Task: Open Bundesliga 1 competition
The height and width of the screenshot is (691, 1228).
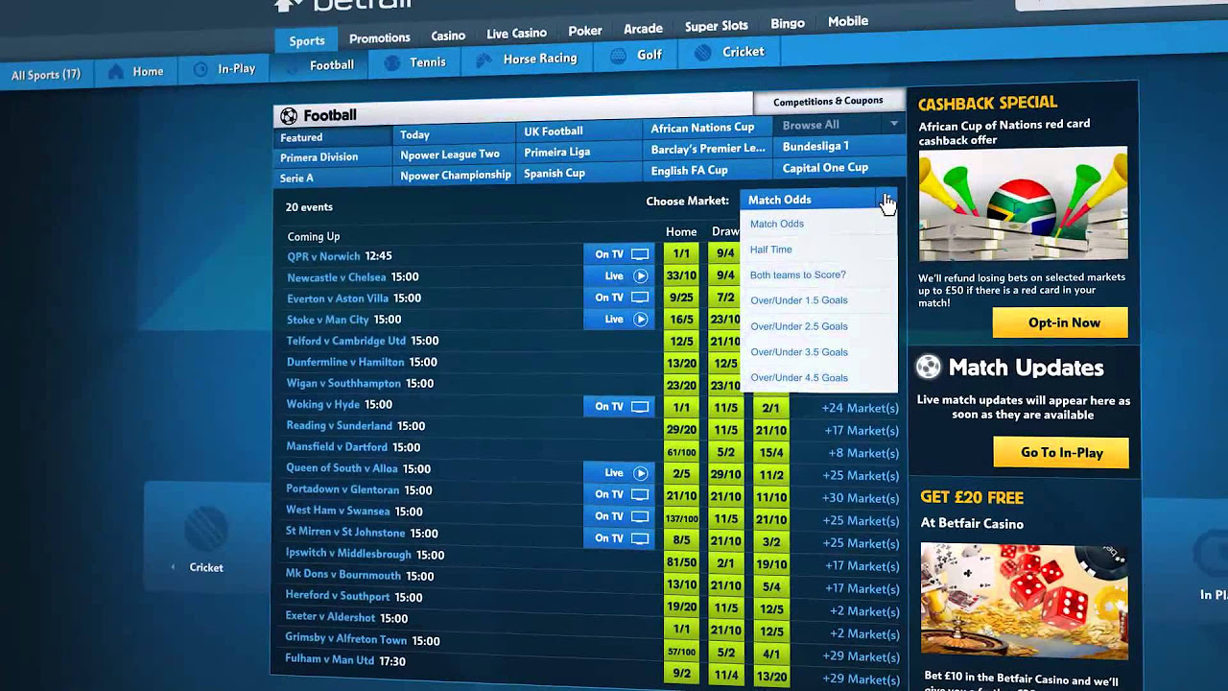Action: 840,146
